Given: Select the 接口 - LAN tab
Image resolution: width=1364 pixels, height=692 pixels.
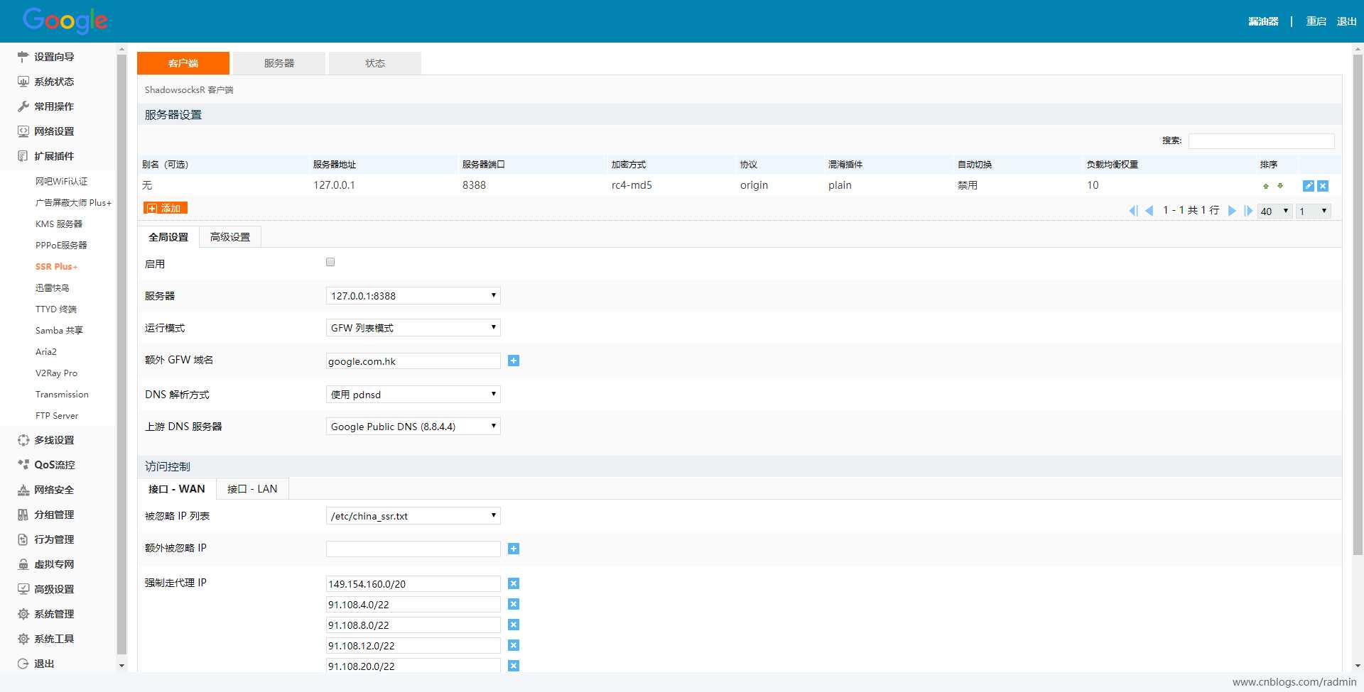Looking at the screenshot, I should click(252, 489).
